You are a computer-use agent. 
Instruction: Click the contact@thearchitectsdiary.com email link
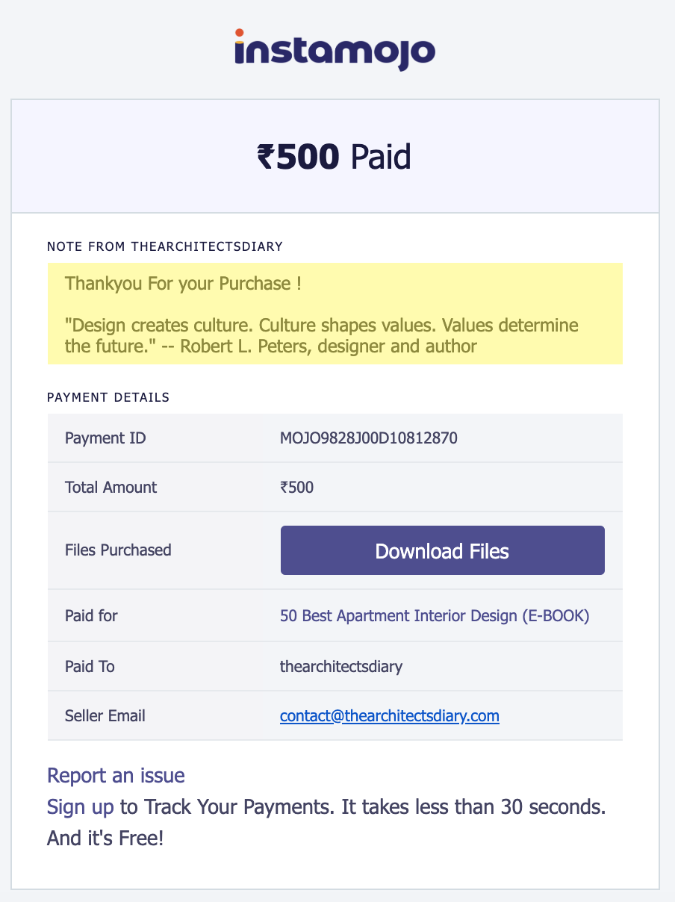[390, 716]
